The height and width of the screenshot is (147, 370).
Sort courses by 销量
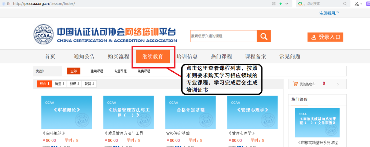pyautogui.click(x=60, y=84)
